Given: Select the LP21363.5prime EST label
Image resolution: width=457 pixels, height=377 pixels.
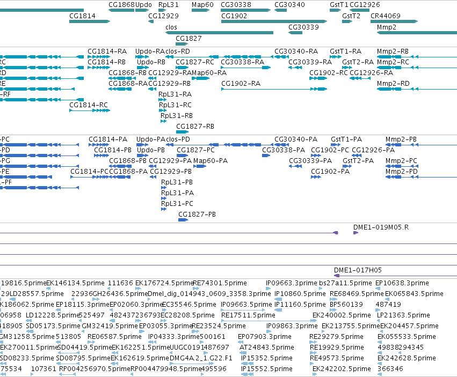Looking at the screenshot, I should click(x=403, y=315).
